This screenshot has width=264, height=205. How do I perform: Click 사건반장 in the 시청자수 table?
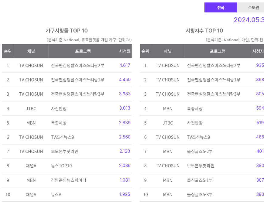click(x=195, y=123)
